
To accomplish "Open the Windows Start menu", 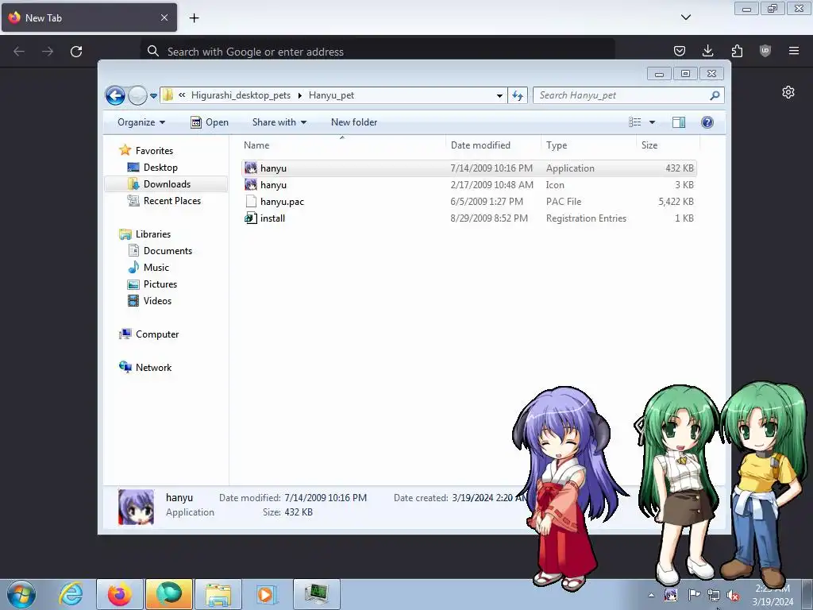I will pyautogui.click(x=21, y=594).
